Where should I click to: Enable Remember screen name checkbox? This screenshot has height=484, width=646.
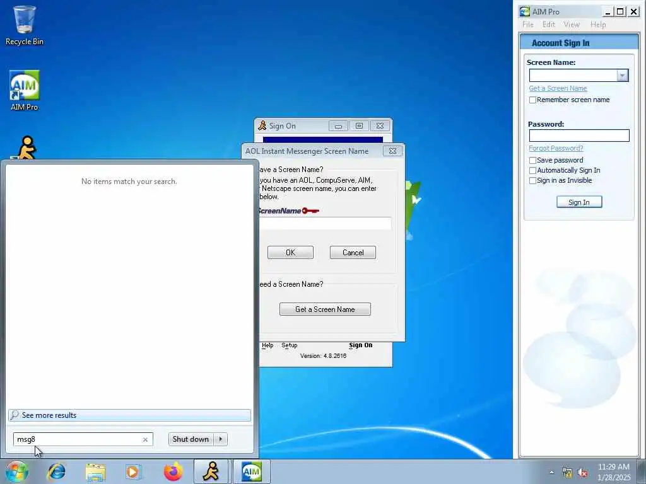coord(532,100)
